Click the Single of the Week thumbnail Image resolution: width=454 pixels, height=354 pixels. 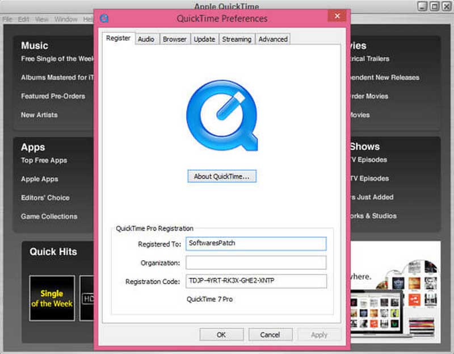point(52,298)
